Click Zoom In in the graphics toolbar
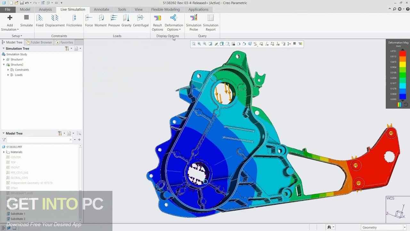Screen dimensions: 410x231 [199, 44]
